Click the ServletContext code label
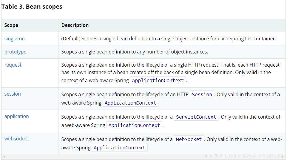The image size is (287, 161). (x=196, y=117)
